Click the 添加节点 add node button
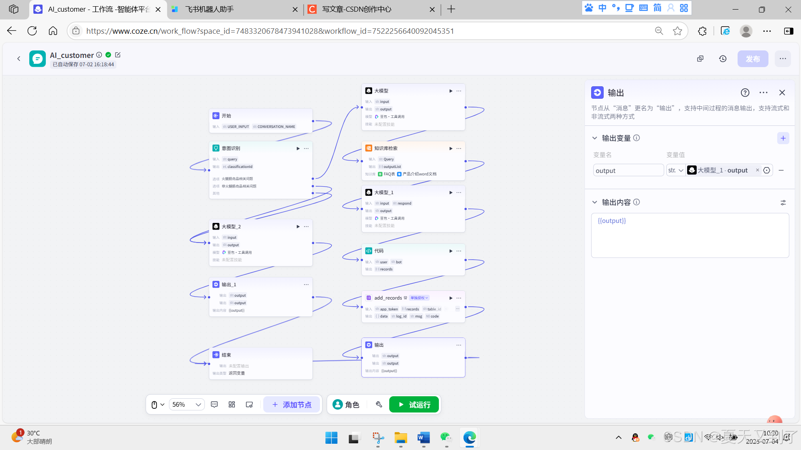Viewport: 801px width, 450px height. point(292,405)
